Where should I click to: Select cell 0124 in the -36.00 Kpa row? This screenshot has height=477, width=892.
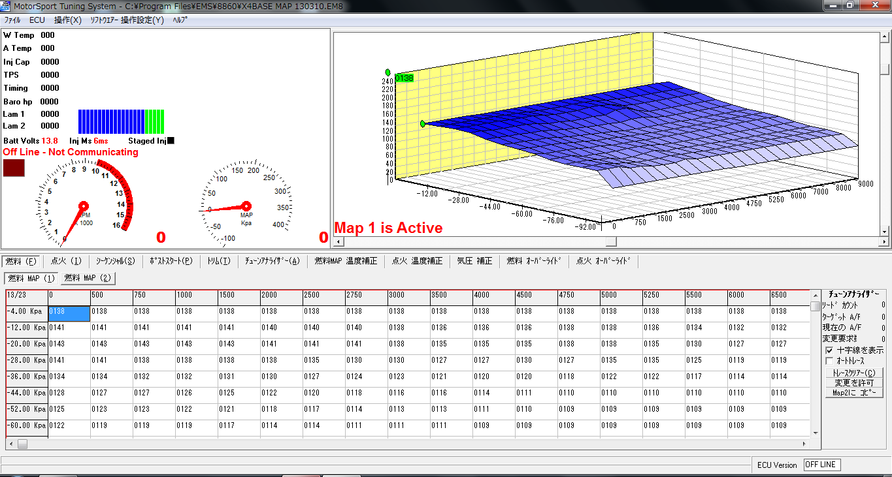tap(366, 378)
